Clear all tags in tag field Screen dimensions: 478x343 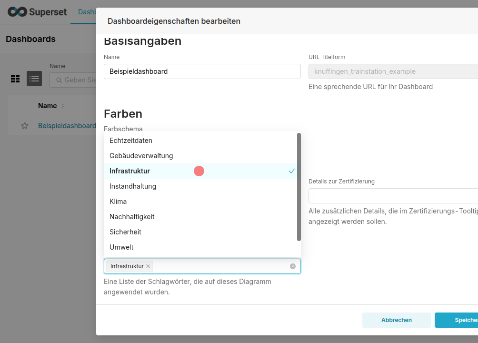(293, 266)
